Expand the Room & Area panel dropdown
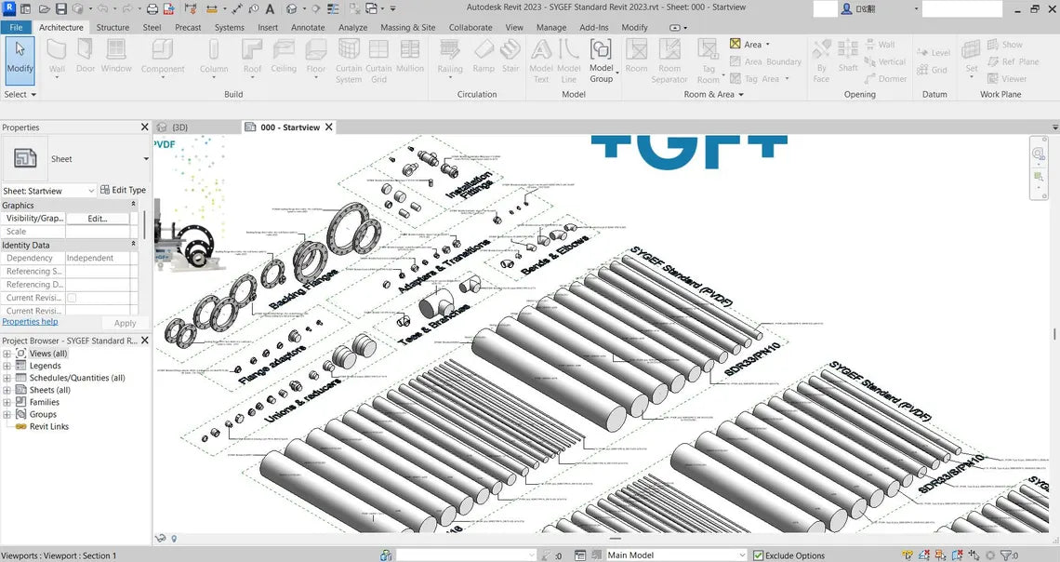The image size is (1060, 562). point(713,95)
